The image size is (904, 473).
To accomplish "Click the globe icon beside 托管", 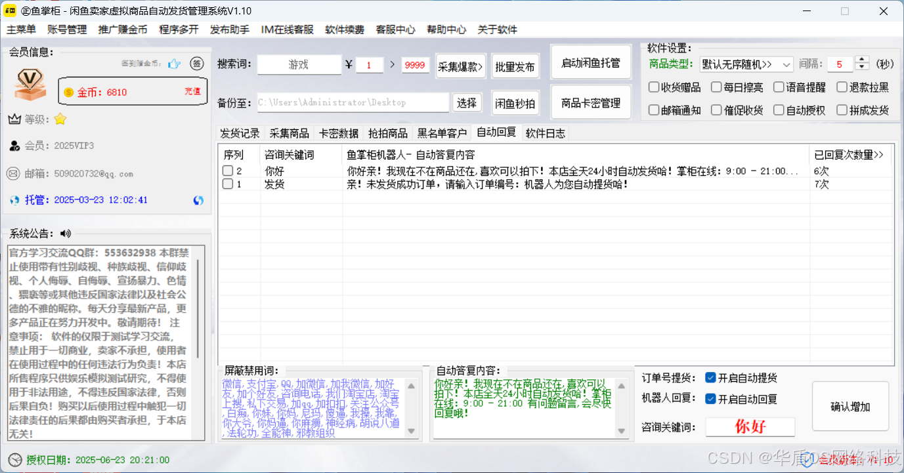I will pos(14,200).
